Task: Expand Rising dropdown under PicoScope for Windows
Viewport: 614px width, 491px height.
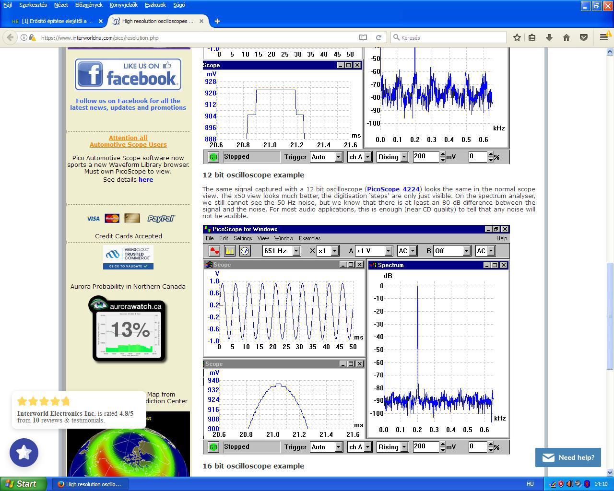Action: (404, 447)
